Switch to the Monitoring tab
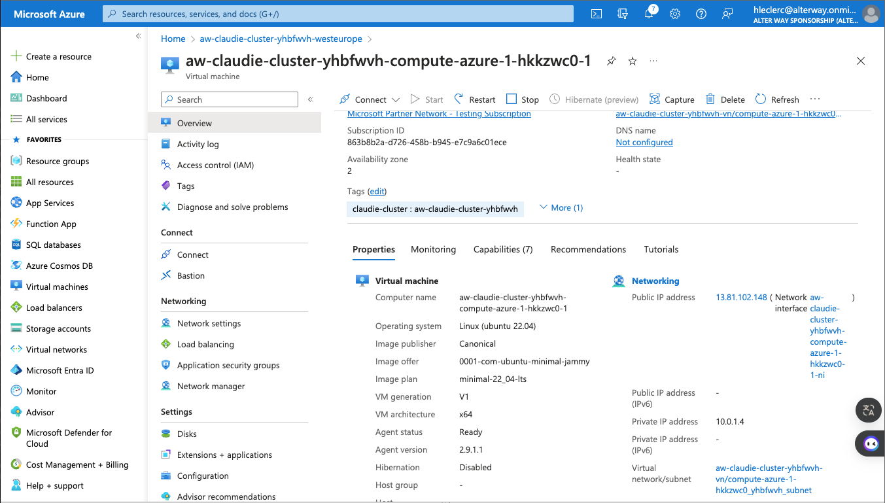The width and height of the screenshot is (885, 503). [x=433, y=249]
